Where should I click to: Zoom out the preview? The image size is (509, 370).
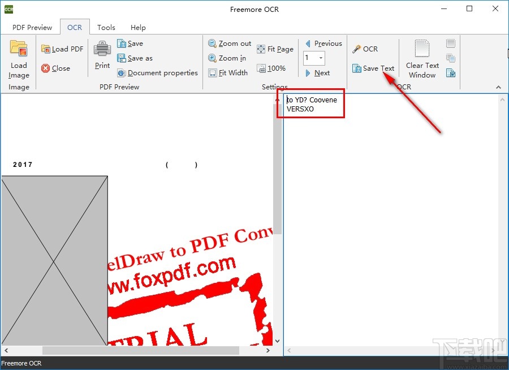click(x=230, y=43)
